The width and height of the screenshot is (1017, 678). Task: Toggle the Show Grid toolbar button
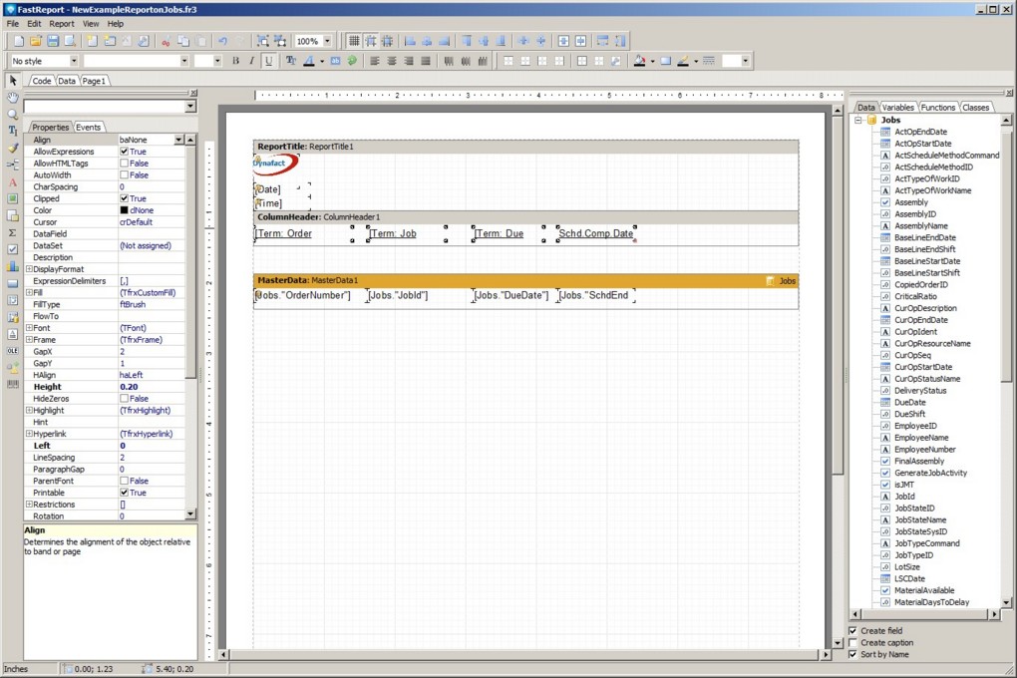pyautogui.click(x=354, y=41)
